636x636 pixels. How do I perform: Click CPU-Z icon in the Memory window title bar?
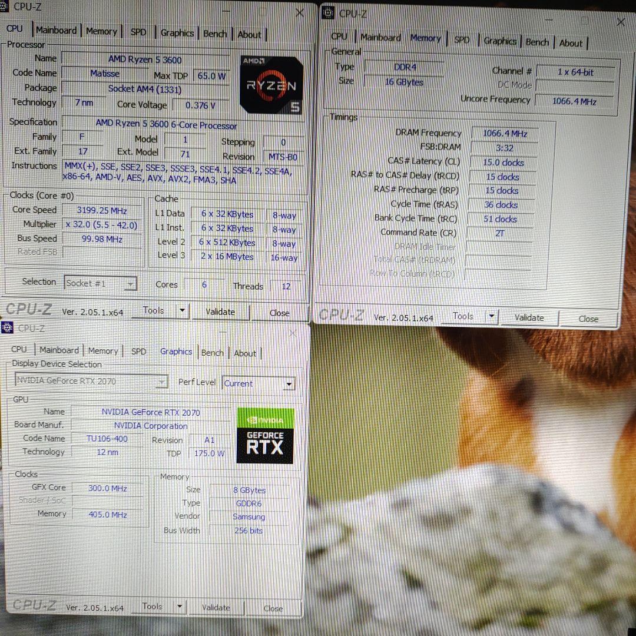[x=328, y=14]
